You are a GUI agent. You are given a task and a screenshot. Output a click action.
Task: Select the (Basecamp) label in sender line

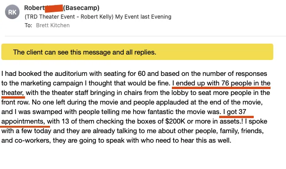[x=81, y=8]
